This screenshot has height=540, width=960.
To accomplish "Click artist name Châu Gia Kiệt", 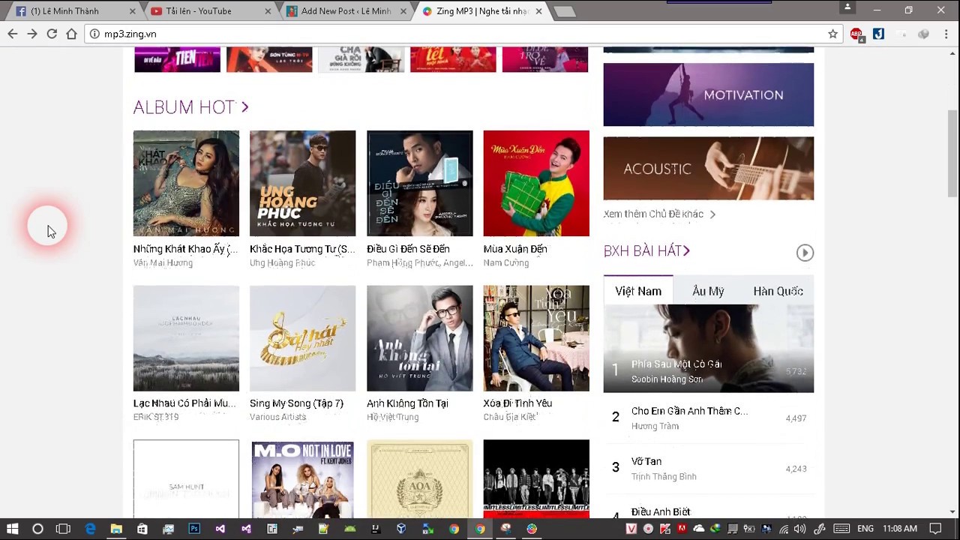I will [x=510, y=417].
